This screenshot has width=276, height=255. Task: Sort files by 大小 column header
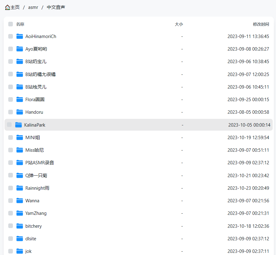(x=179, y=24)
